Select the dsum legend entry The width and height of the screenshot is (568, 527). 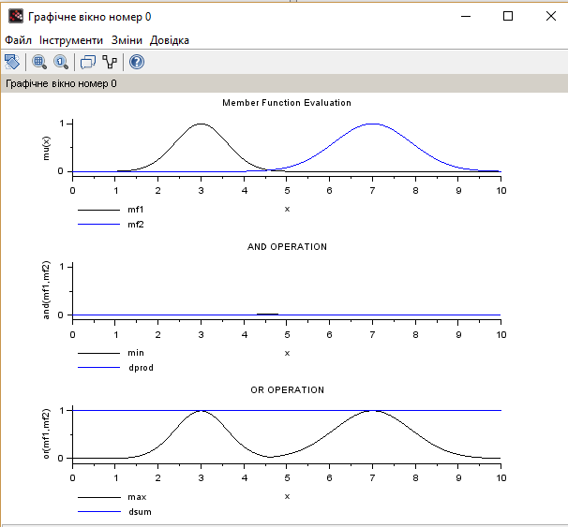(x=115, y=512)
